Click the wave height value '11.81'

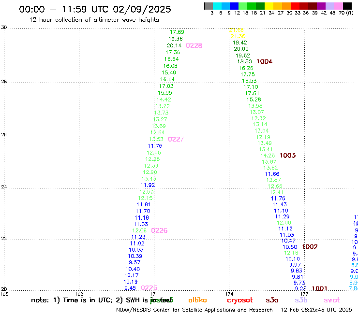[x=144, y=204]
